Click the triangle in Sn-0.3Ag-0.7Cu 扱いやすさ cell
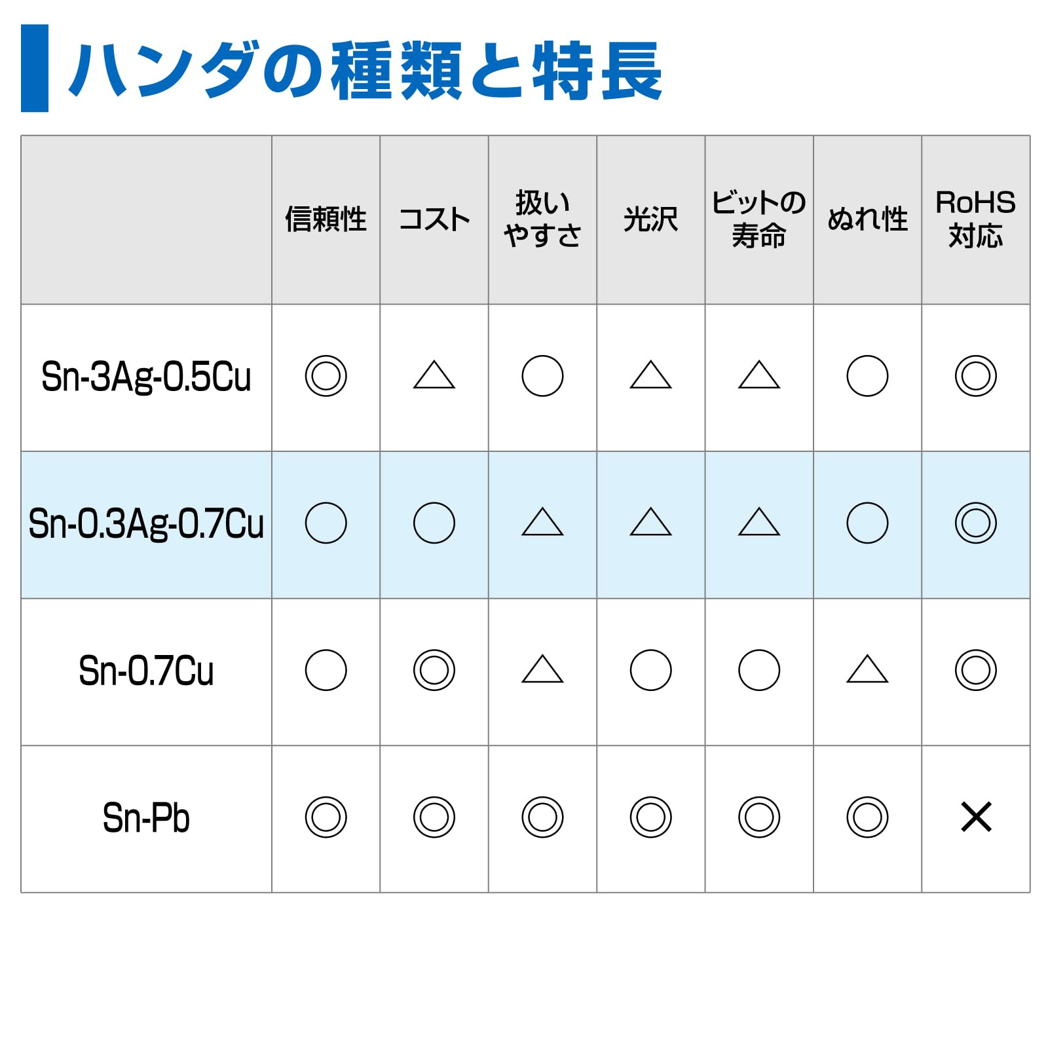This screenshot has height=1048, width=1048. 542,521
